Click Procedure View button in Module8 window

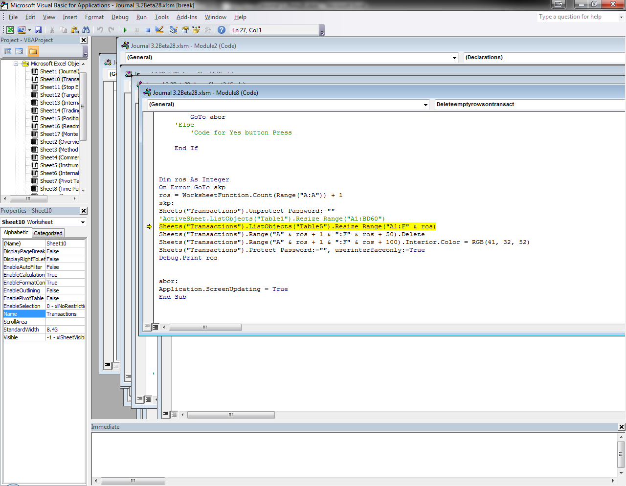tap(147, 327)
